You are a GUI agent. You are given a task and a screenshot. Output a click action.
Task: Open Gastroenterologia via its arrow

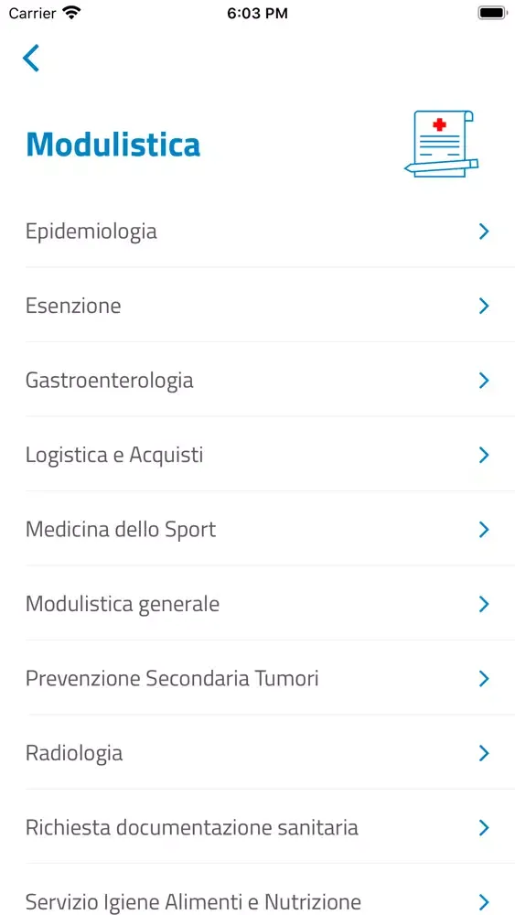[x=484, y=381]
